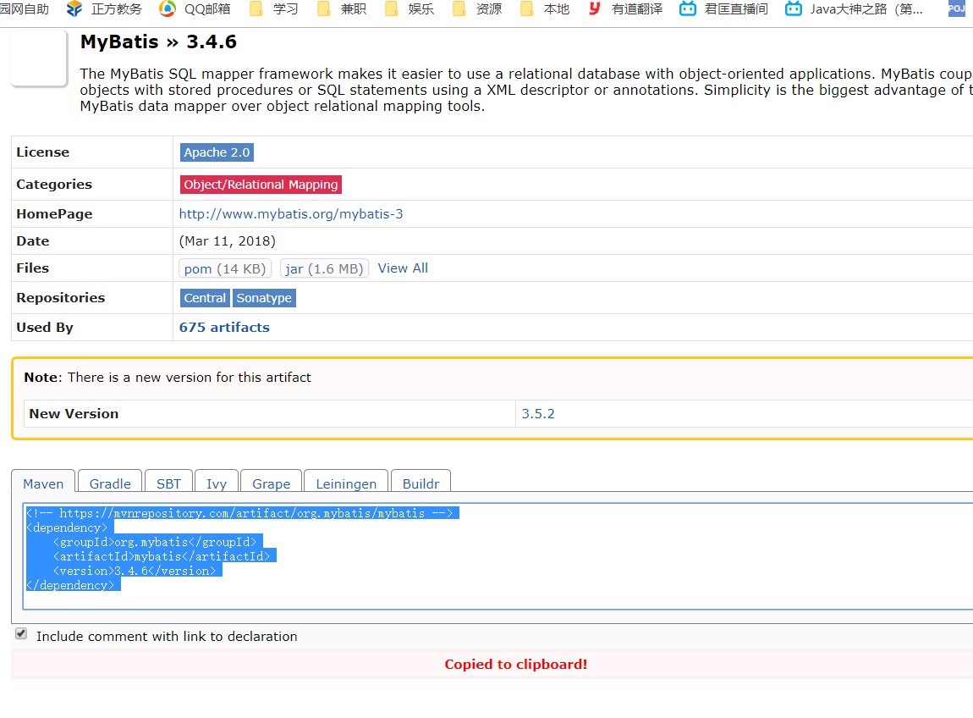The width and height of the screenshot is (973, 718).
Task: Click the 园网自助 bookmark
Action: click(25, 8)
